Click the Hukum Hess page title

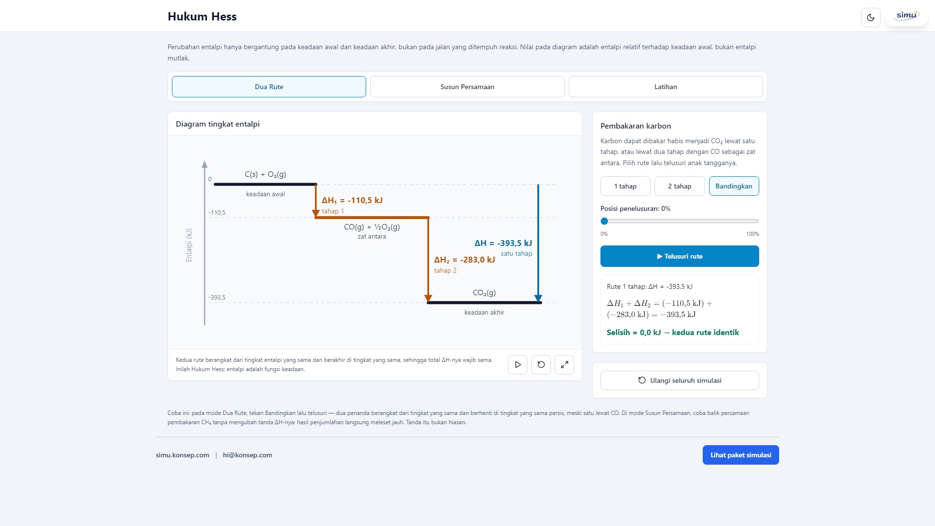point(202,17)
